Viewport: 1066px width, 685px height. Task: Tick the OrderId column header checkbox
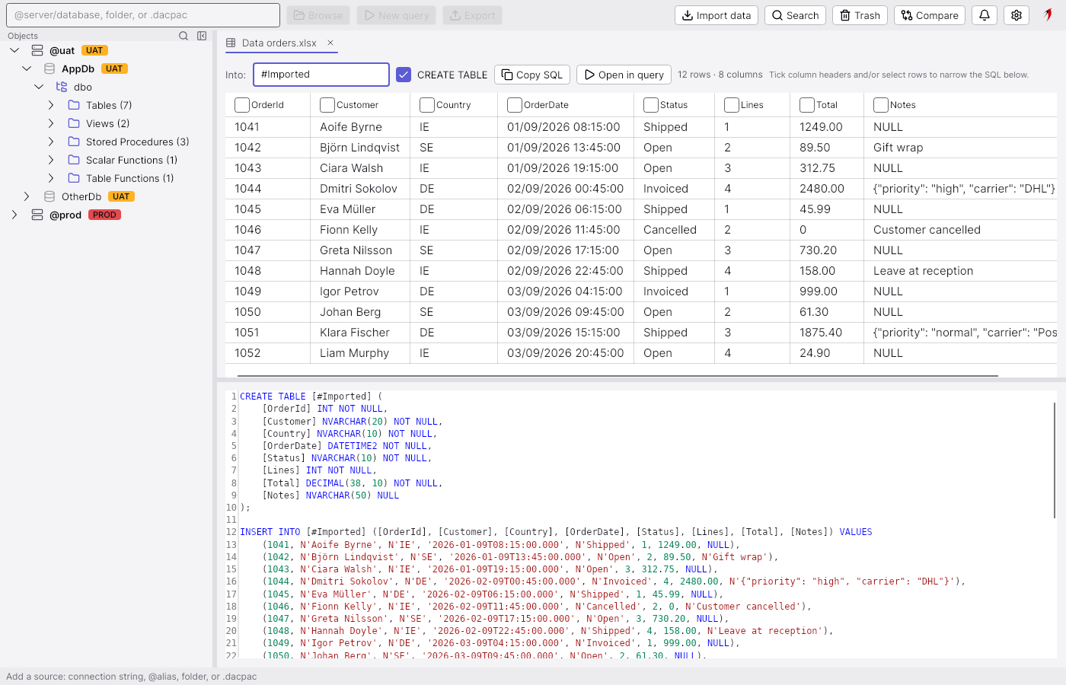coord(242,105)
